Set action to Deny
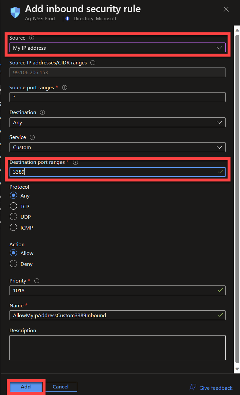Screen dimensions: 240x395 (13, 264)
